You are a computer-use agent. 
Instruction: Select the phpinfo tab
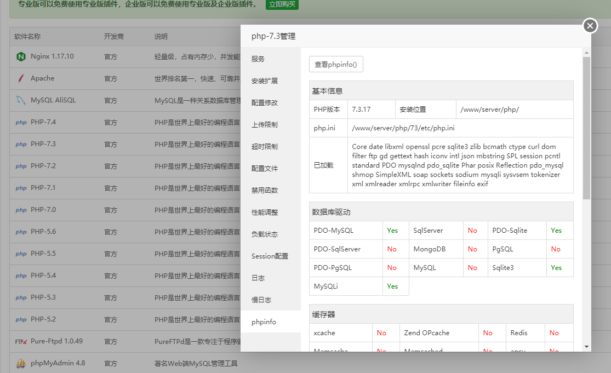pyautogui.click(x=271, y=322)
